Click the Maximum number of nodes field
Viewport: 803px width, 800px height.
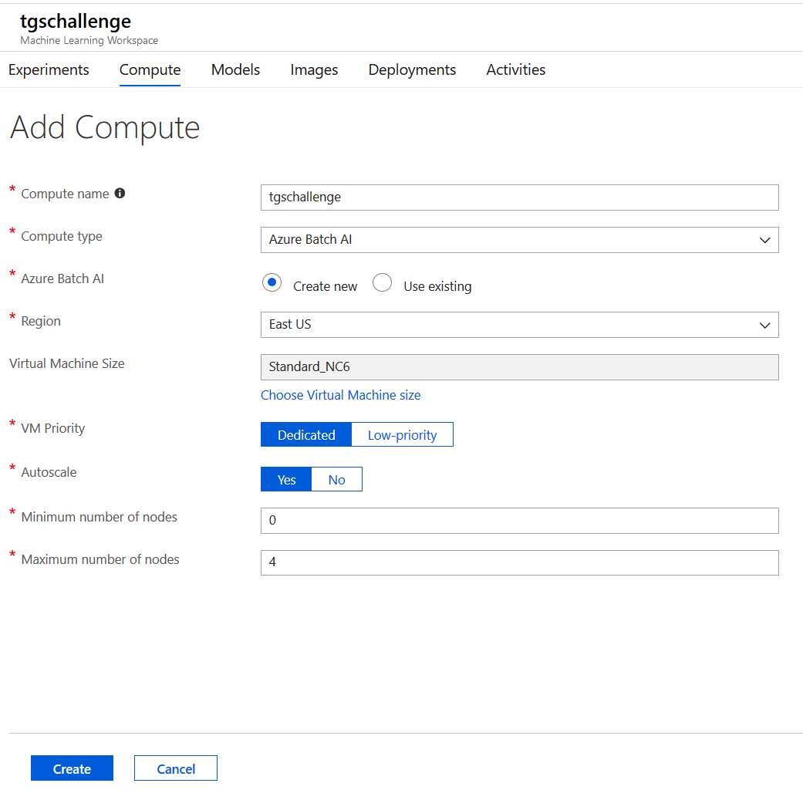(x=519, y=562)
